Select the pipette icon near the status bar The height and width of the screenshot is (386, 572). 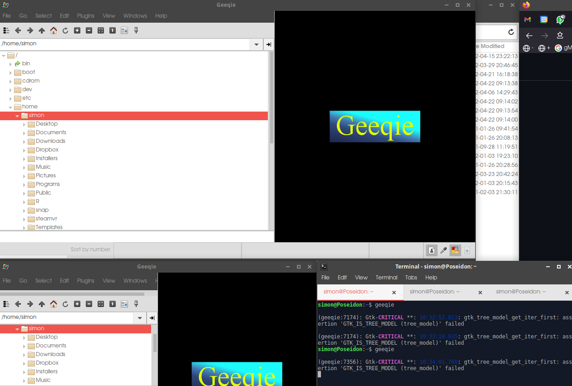(444, 250)
